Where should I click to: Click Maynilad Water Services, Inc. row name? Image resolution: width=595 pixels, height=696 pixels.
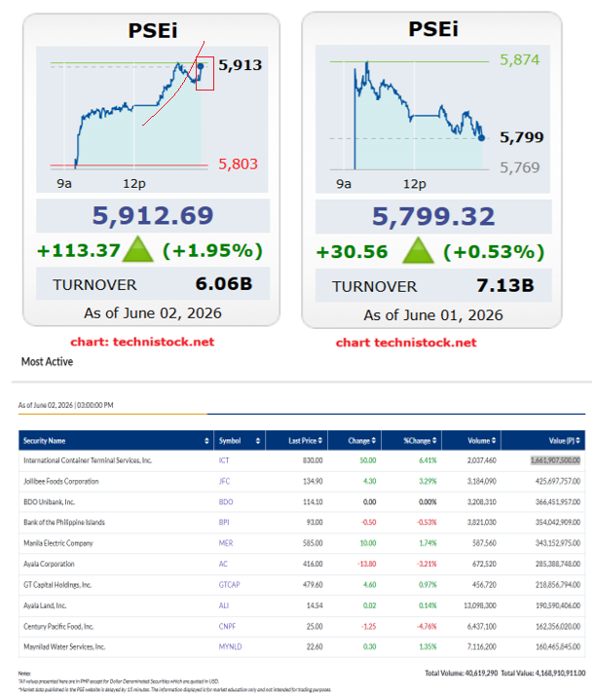pyautogui.click(x=64, y=646)
